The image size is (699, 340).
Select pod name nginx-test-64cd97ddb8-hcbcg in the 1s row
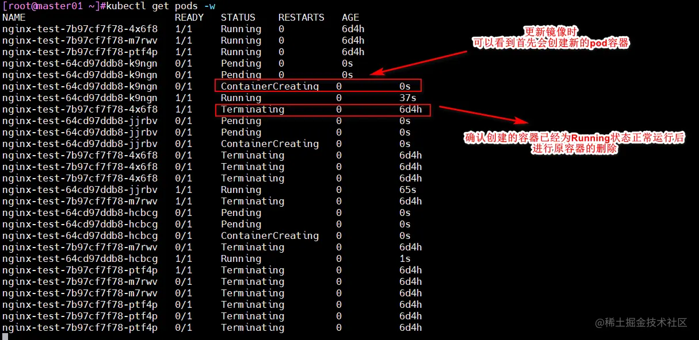pyautogui.click(x=80, y=258)
